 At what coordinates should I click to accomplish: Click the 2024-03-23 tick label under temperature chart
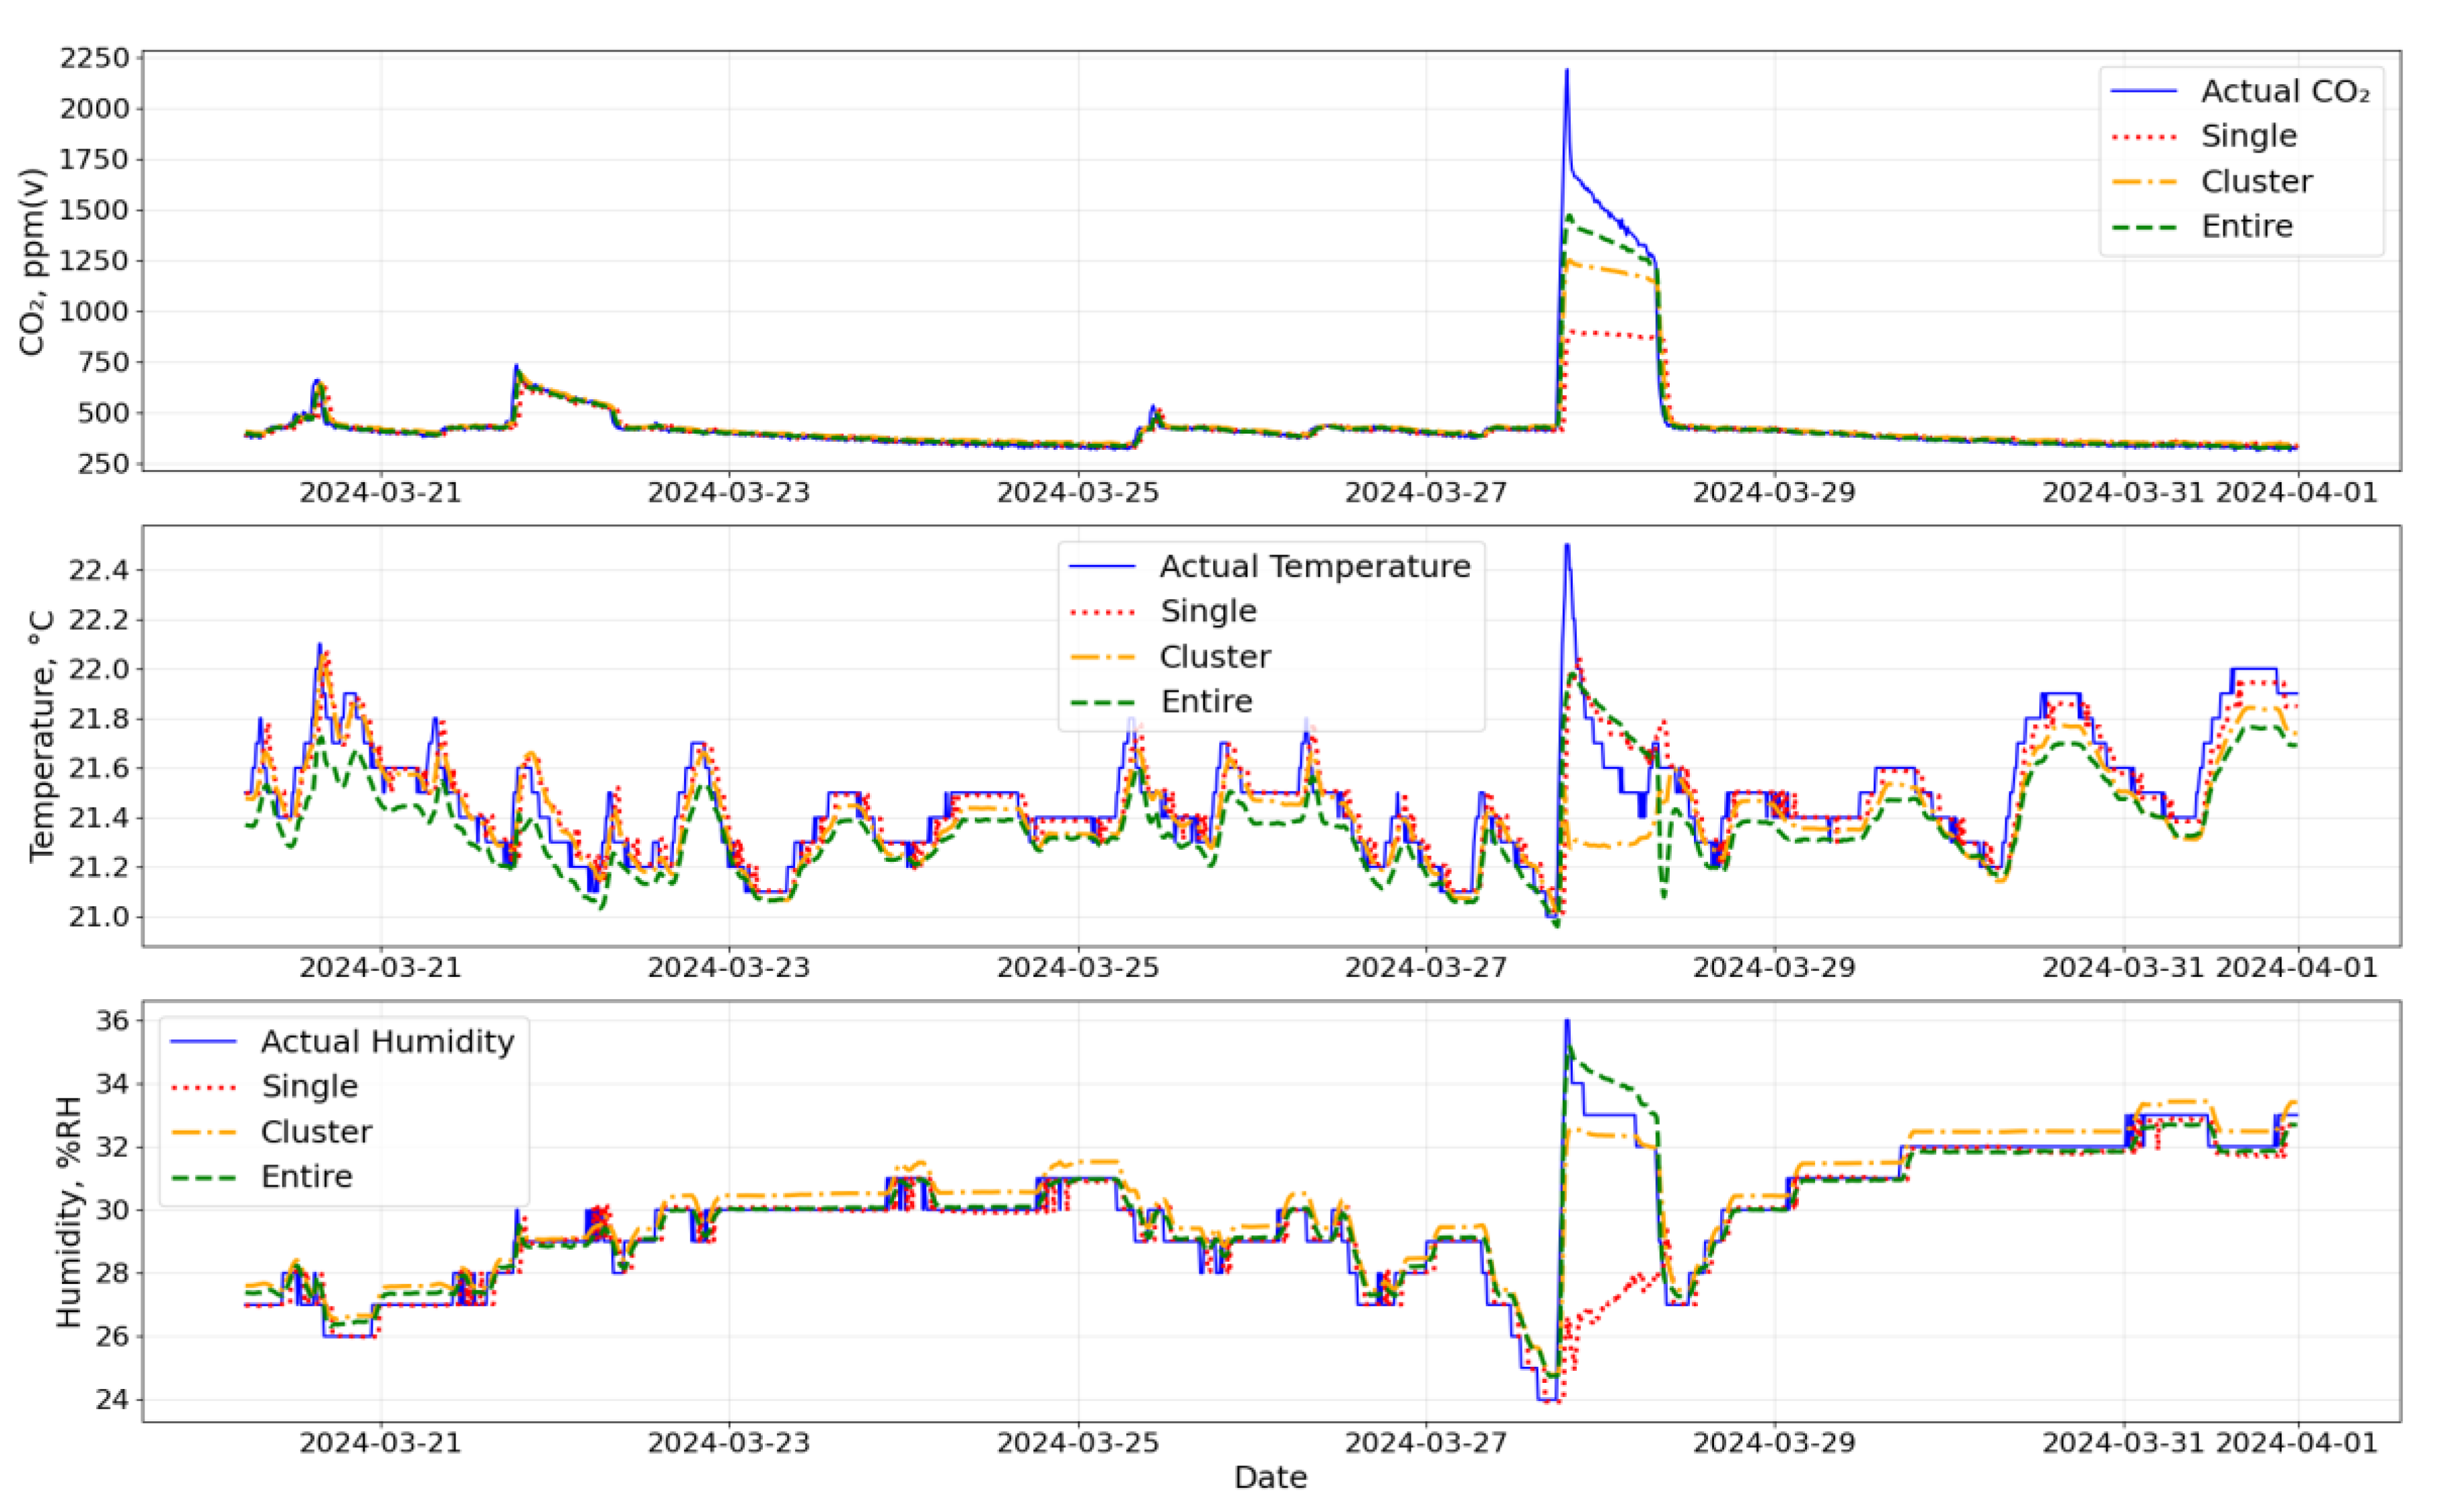729,968
